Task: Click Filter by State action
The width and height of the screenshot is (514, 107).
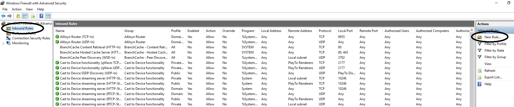Action: tap(494, 50)
